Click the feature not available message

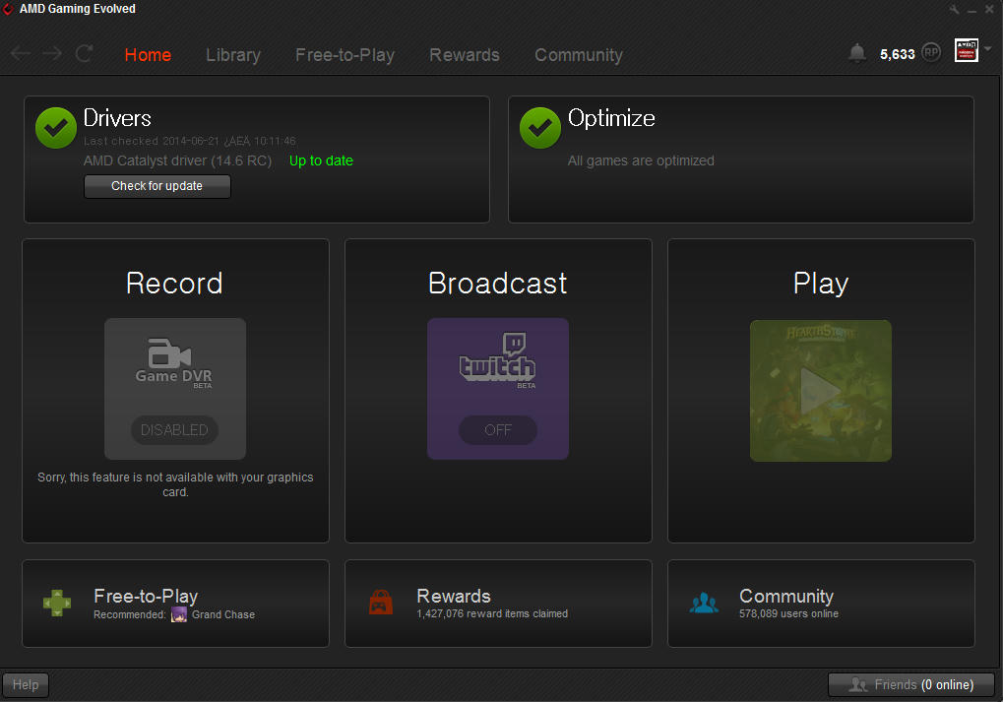click(x=175, y=484)
